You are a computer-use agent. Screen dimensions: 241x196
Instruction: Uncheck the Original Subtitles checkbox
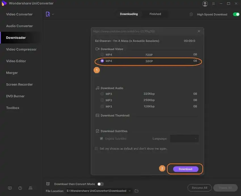101,139
